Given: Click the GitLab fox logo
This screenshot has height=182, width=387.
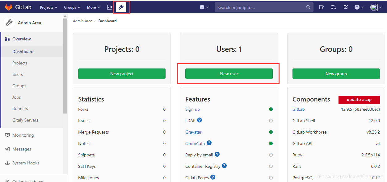Looking at the screenshot, I should click(x=8, y=7).
